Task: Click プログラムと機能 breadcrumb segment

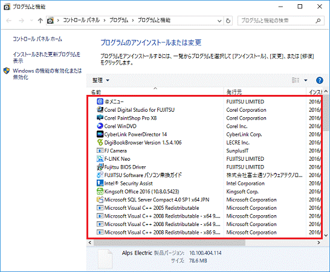Action: point(154,20)
